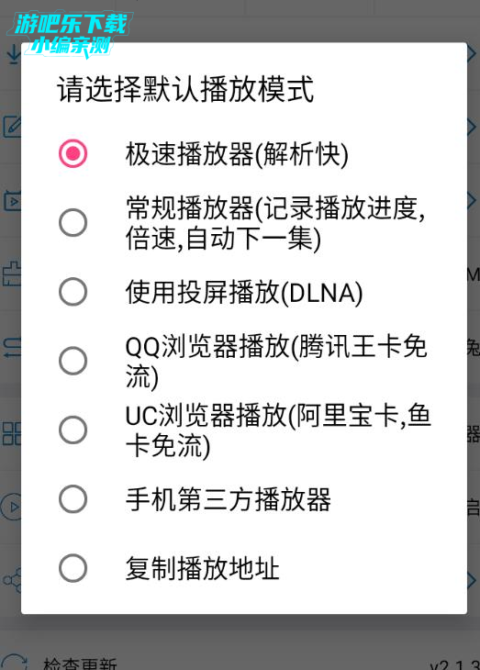Select the 使用投屏播放(DLNA) radio button
Viewport: 480px width, 670px height.
(x=73, y=292)
